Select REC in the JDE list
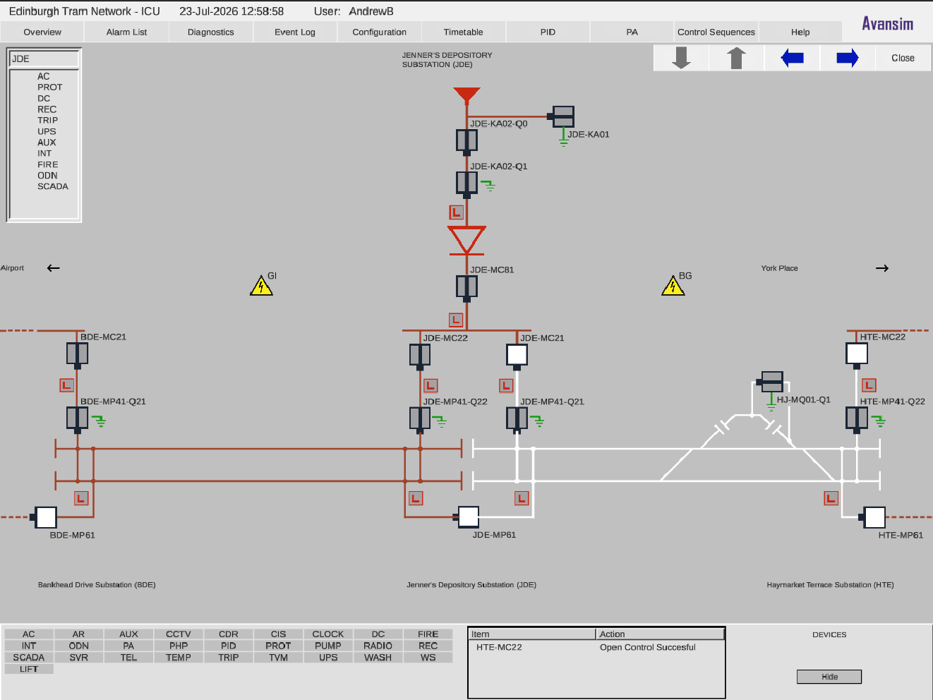933x700 pixels. (47, 109)
